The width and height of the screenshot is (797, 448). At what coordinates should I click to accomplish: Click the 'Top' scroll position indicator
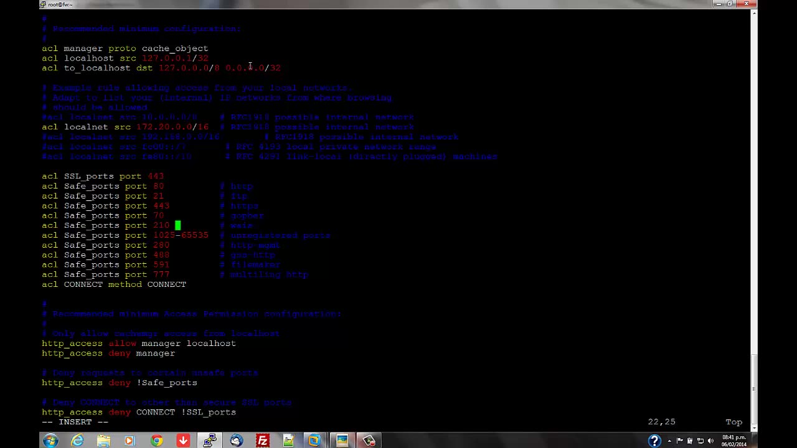pyautogui.click(x=733, y=422)
